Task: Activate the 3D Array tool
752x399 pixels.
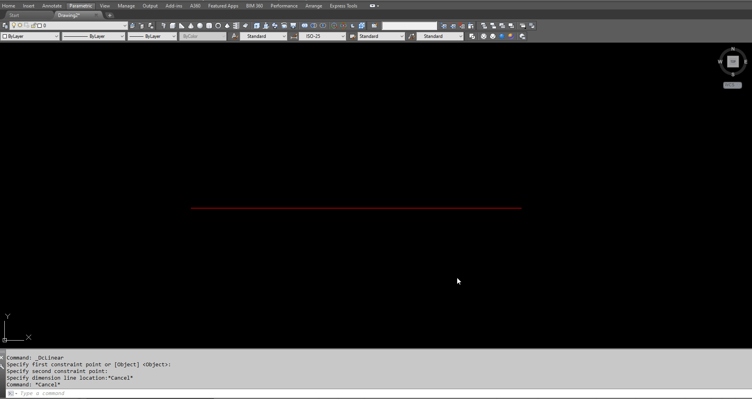Action: point(362,26)
